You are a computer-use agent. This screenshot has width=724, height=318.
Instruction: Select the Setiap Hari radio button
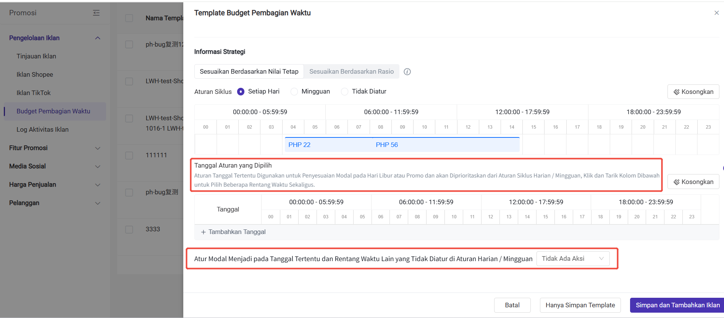241,92
